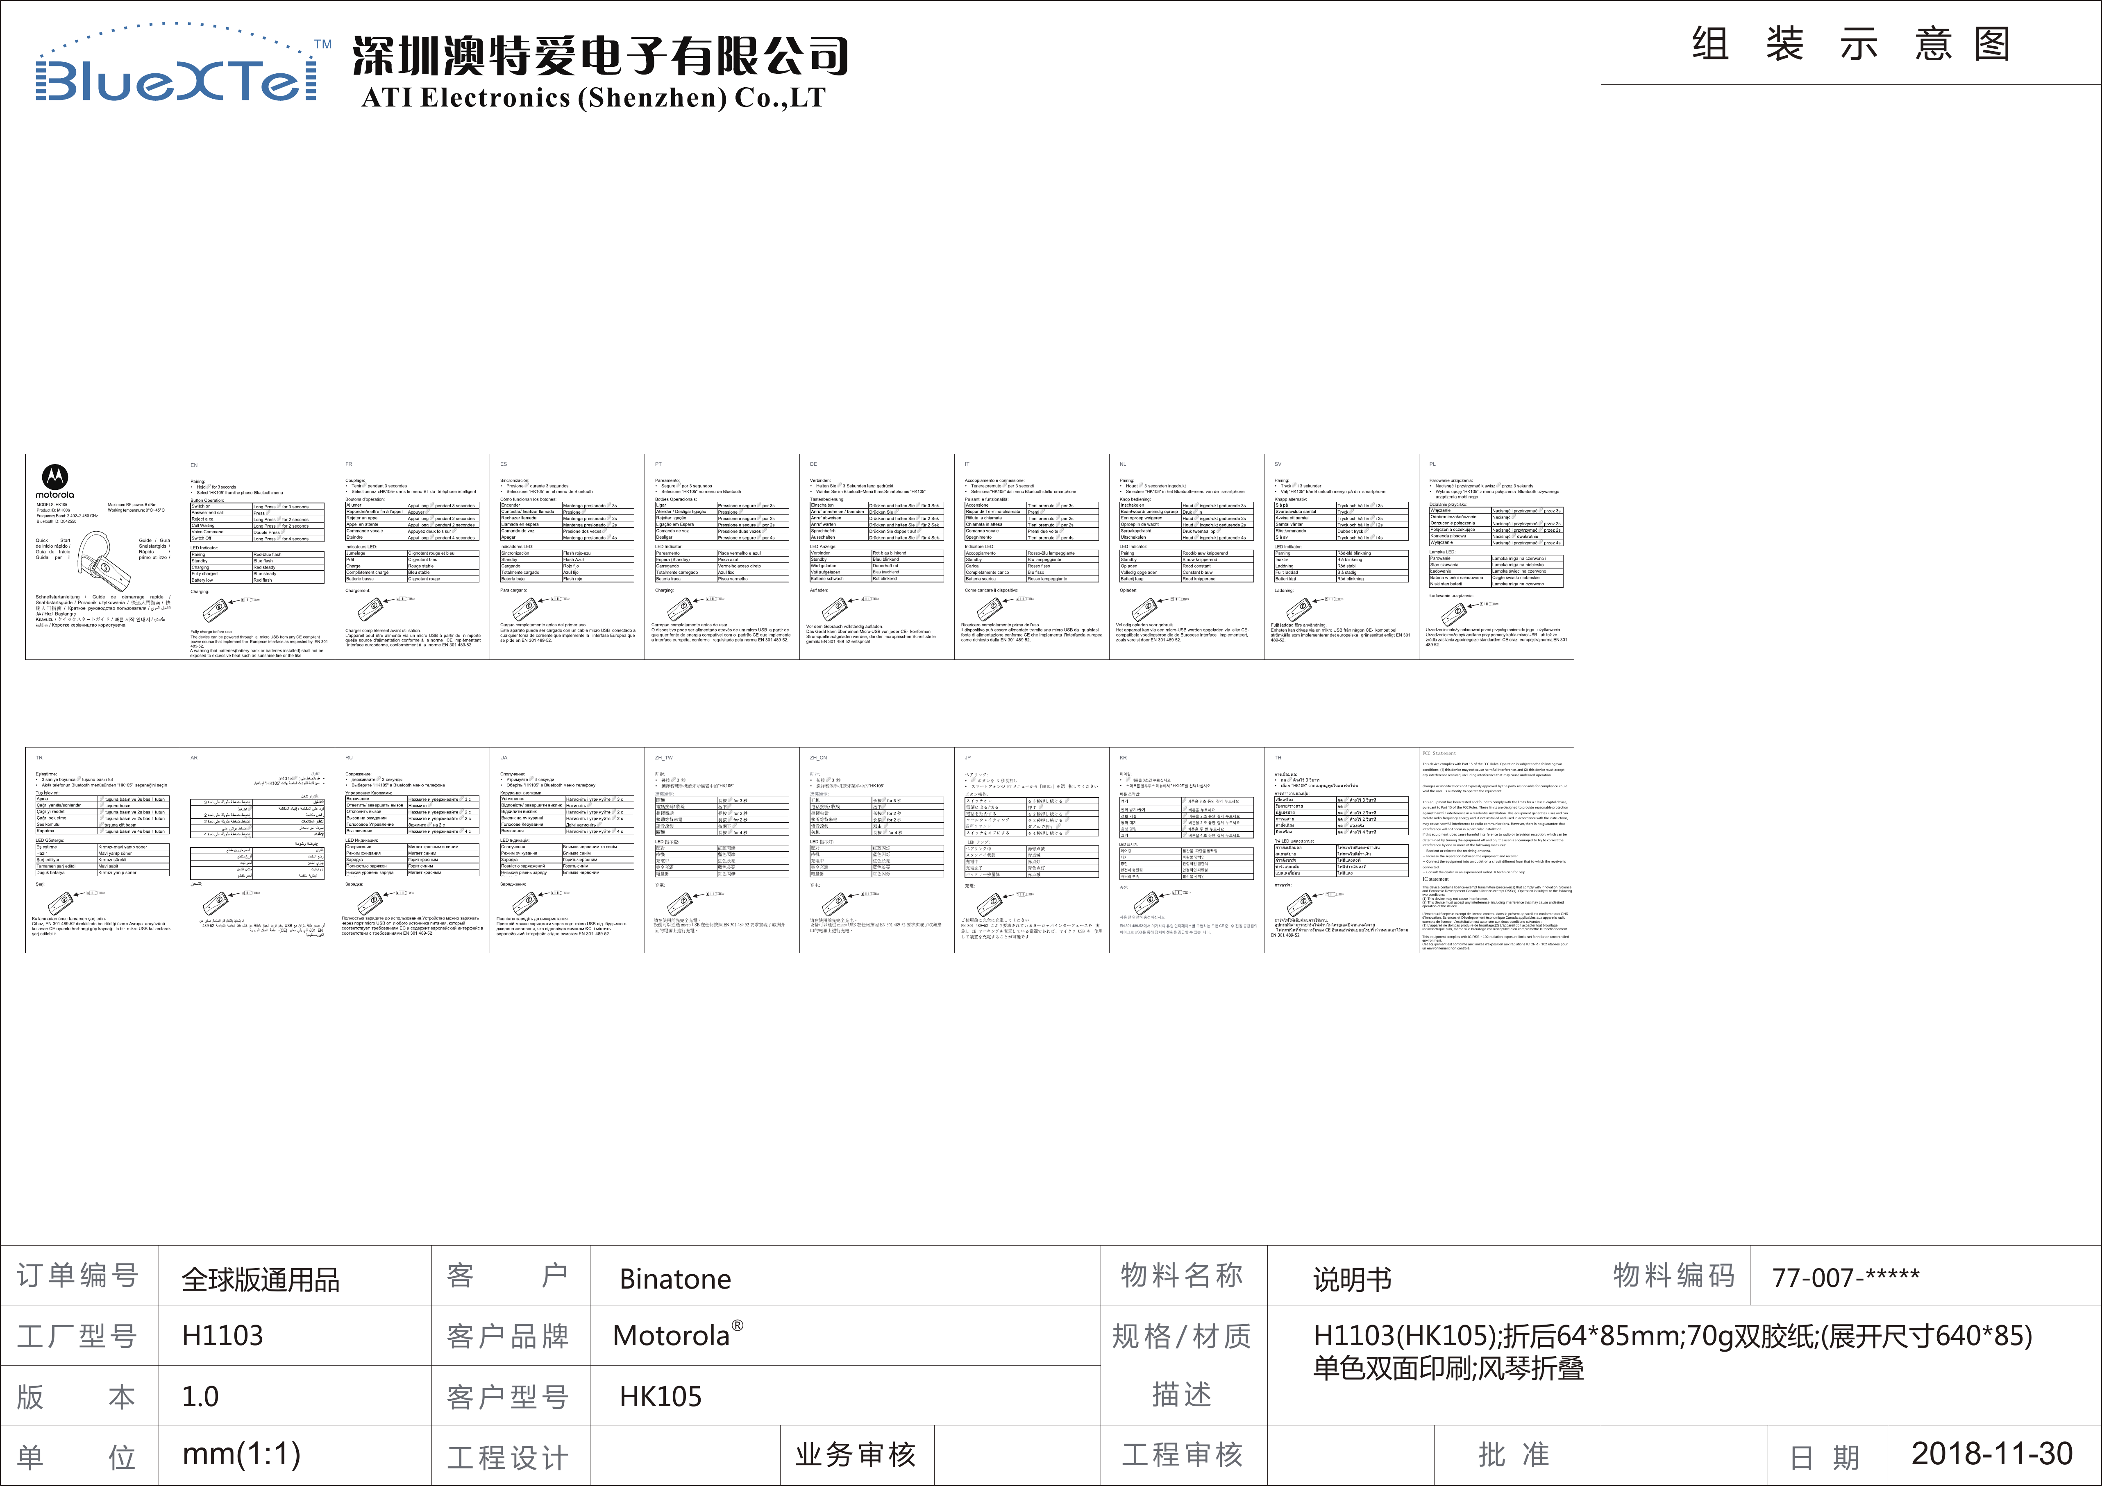
Task: Open the KR instruction panel
Action: click(x=1187, y=850)
